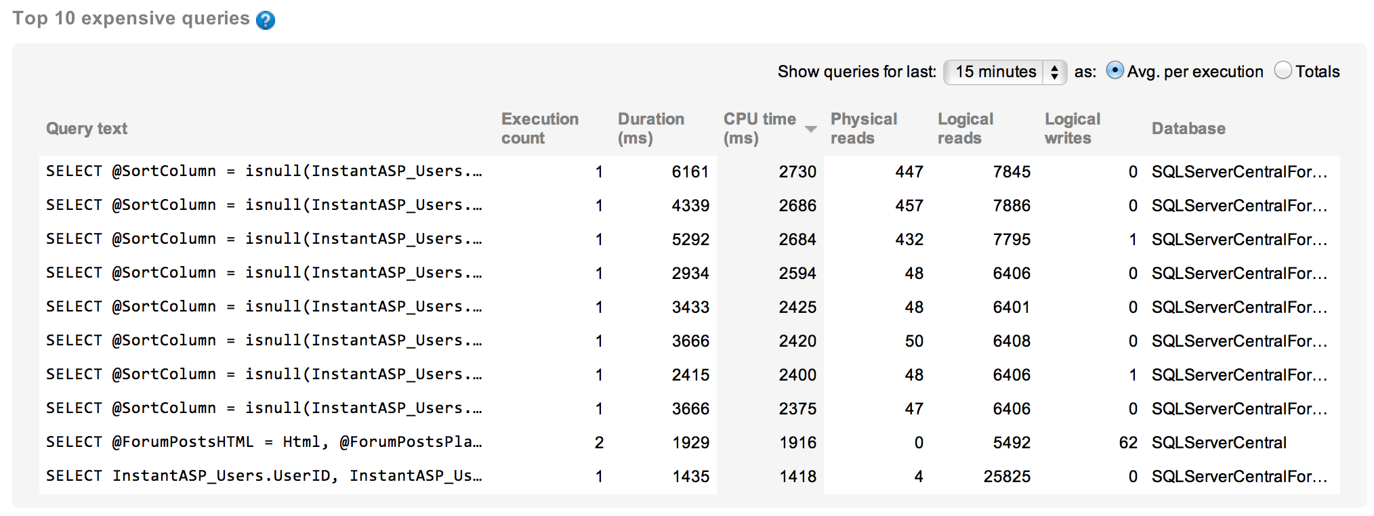Click the CPU time sort arrow
This screenshot has height=516, width=1374.
pyautogui.click(x=810, y=129)
